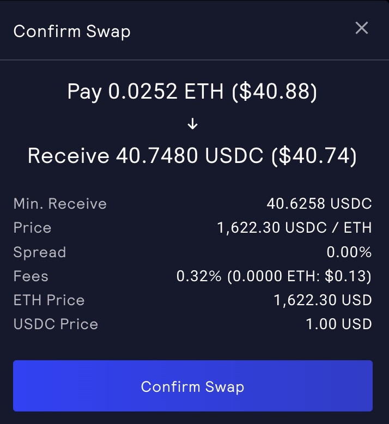
Task: Click the Price row label
Action: (32, 228)
